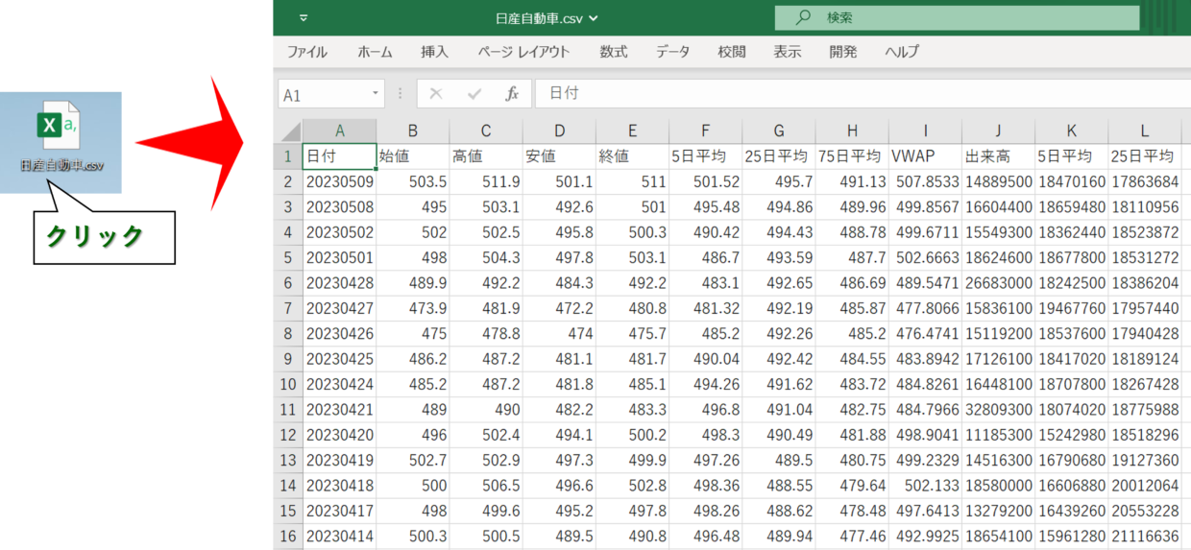Click the formula bar cancel X icon
The width and height of the screenshot is (1191, 550).
tap(436, 94)
